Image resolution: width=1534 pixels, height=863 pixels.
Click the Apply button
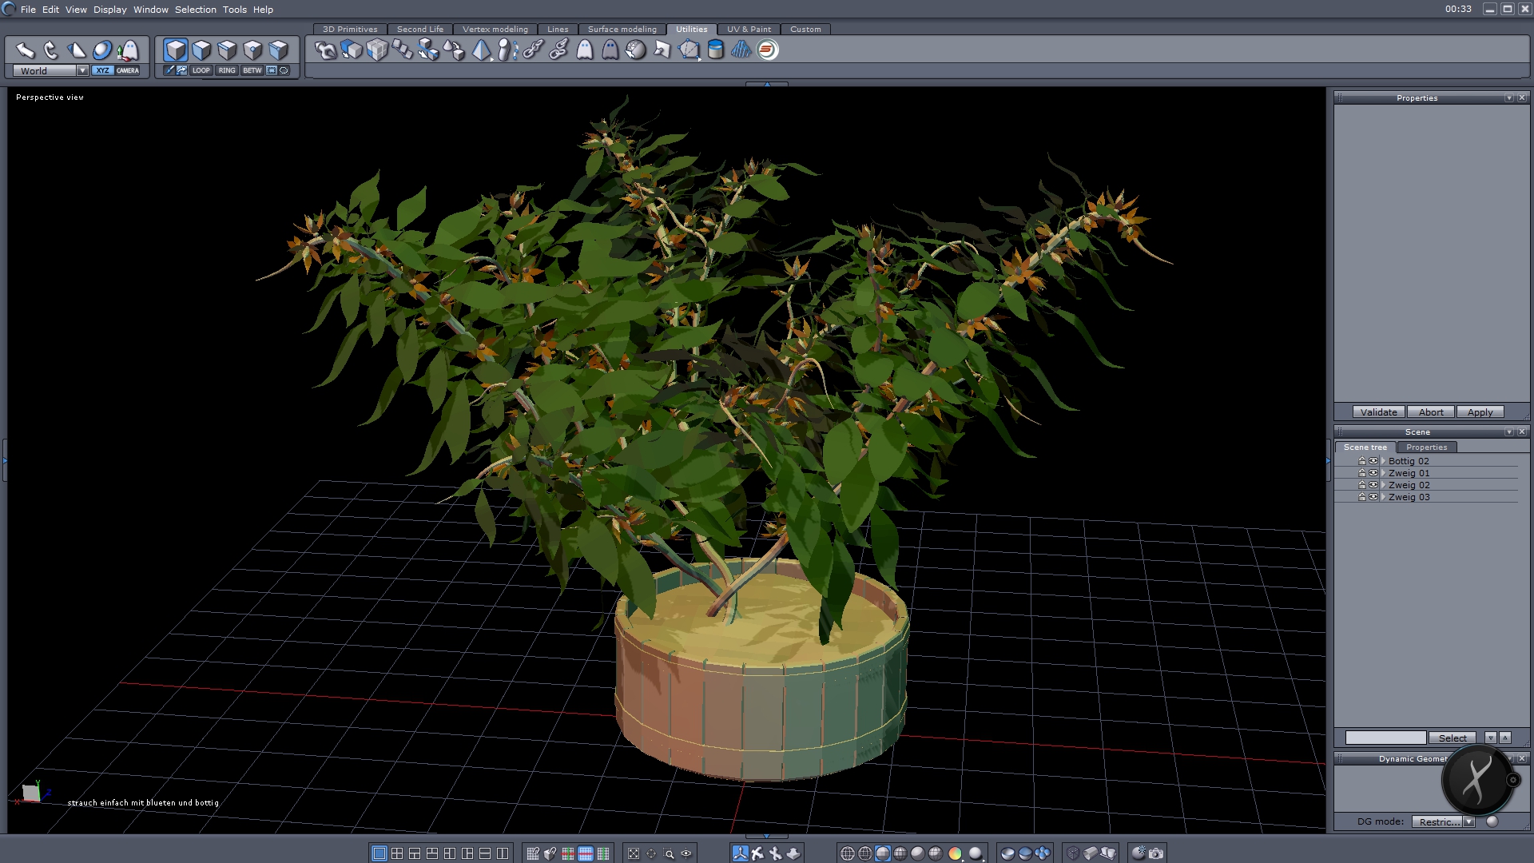(1480, 412)
